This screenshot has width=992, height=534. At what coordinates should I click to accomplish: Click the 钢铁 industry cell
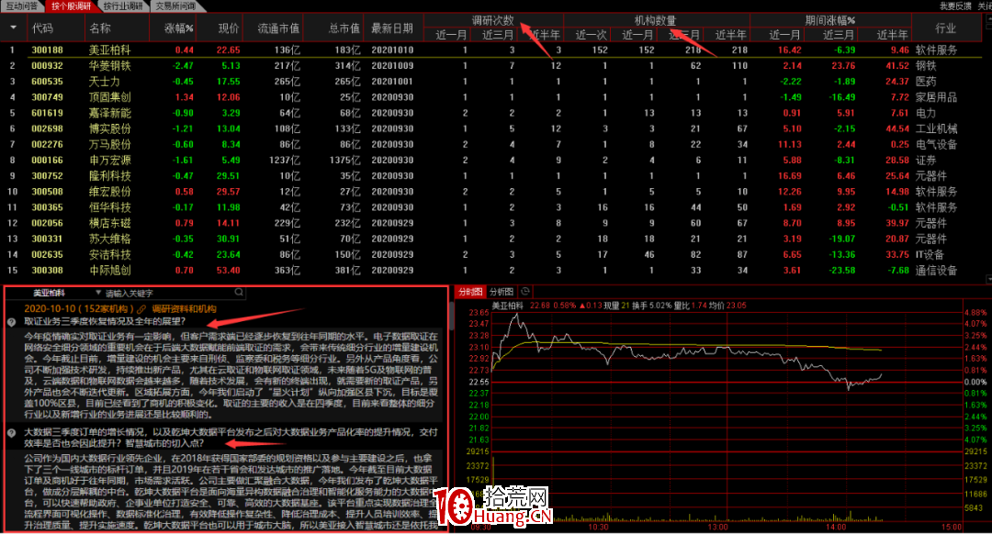(x=926, y=66)
